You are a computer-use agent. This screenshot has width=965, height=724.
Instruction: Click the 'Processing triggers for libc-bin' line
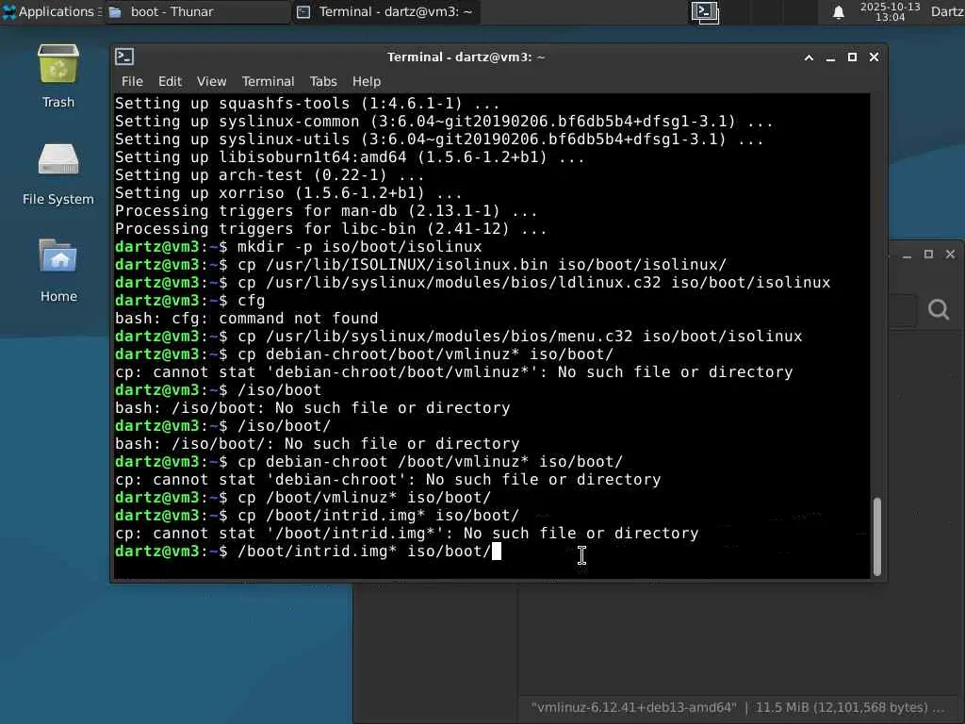pyautogui.click(x=331, y=229)
